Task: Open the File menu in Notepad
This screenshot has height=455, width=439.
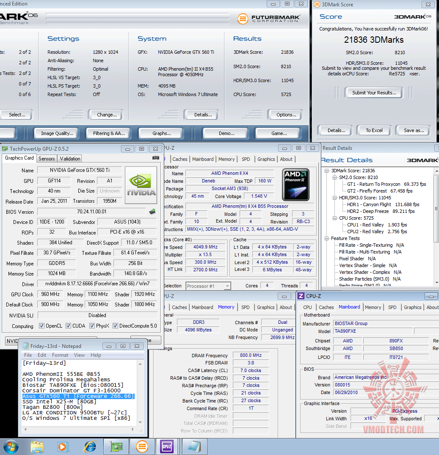Action: tap(28, 355)
